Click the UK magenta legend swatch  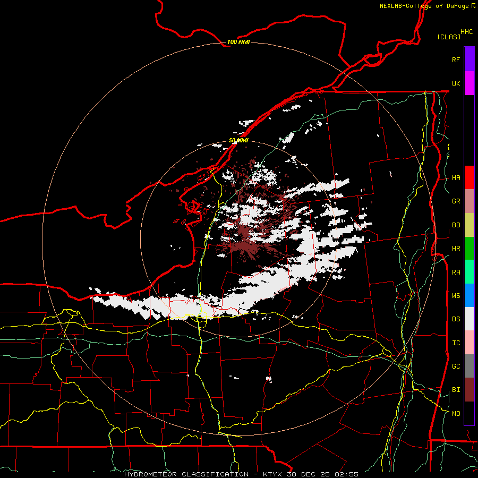tap(469, 83)
